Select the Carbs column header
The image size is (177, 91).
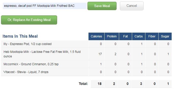click(138, 36)
